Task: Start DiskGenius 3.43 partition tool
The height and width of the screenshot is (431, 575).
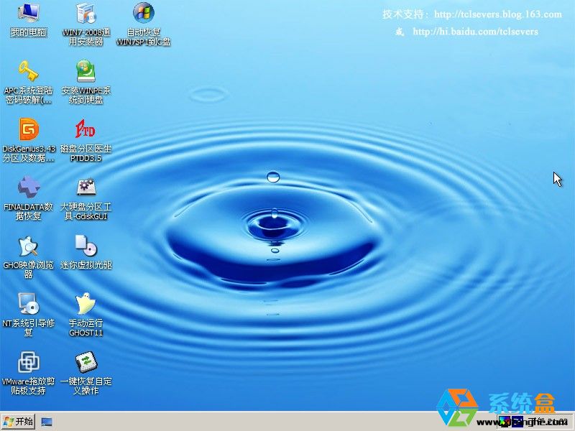Action: (27, 133)
